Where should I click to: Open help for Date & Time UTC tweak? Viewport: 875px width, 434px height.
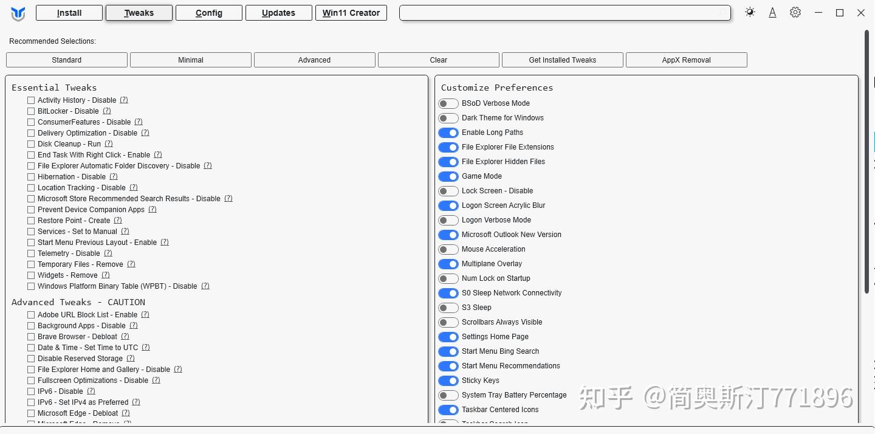[146, 348]
